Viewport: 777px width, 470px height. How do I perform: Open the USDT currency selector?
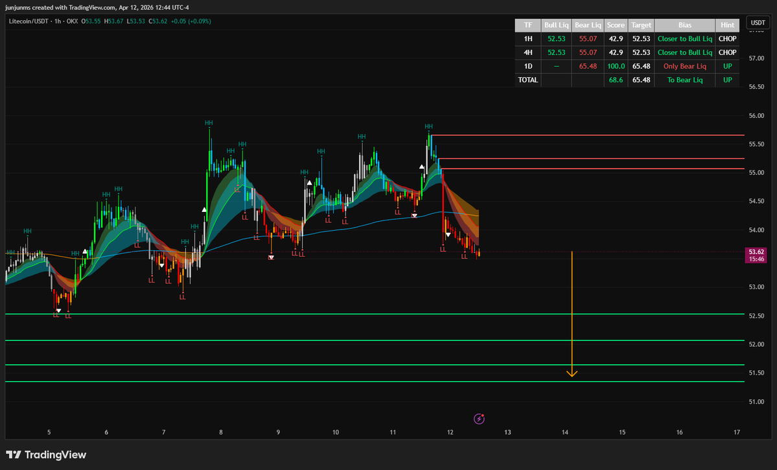(x=758, y=23)
